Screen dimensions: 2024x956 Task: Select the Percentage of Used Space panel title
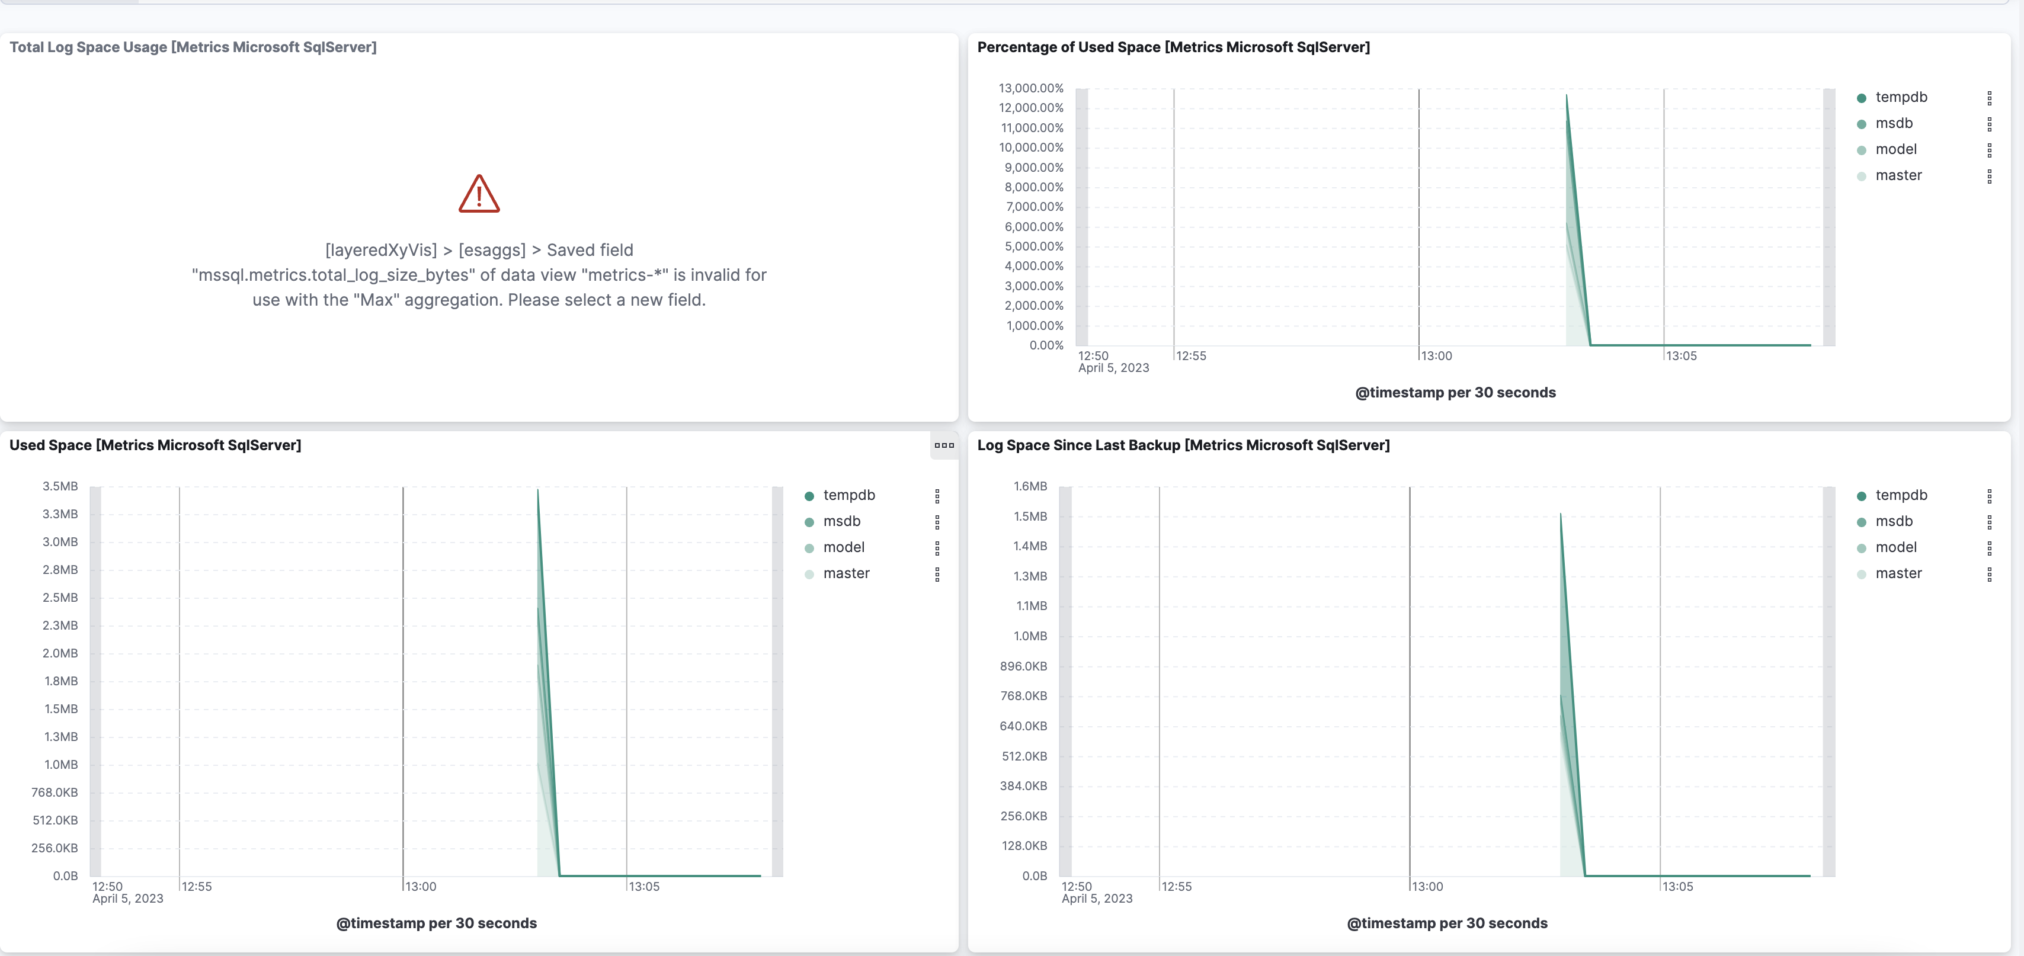click(1174, 47)
